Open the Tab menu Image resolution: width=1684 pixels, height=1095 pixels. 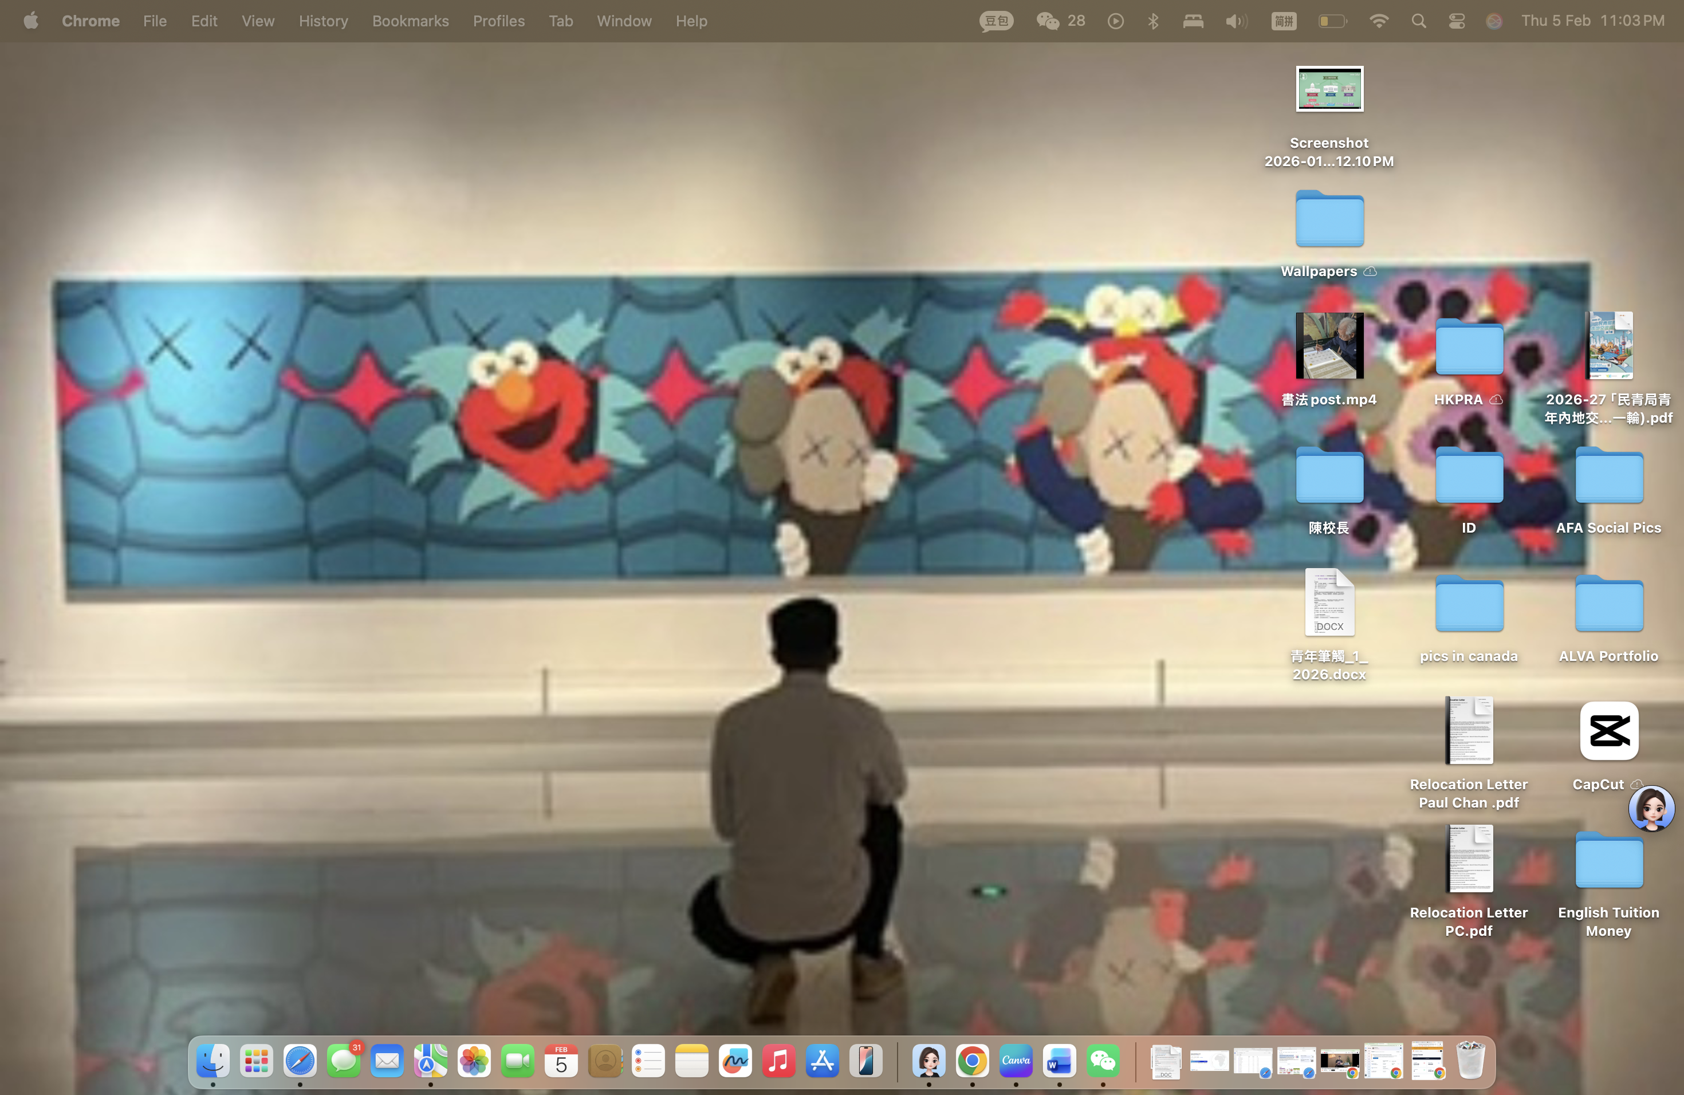[x=560, y=21]
